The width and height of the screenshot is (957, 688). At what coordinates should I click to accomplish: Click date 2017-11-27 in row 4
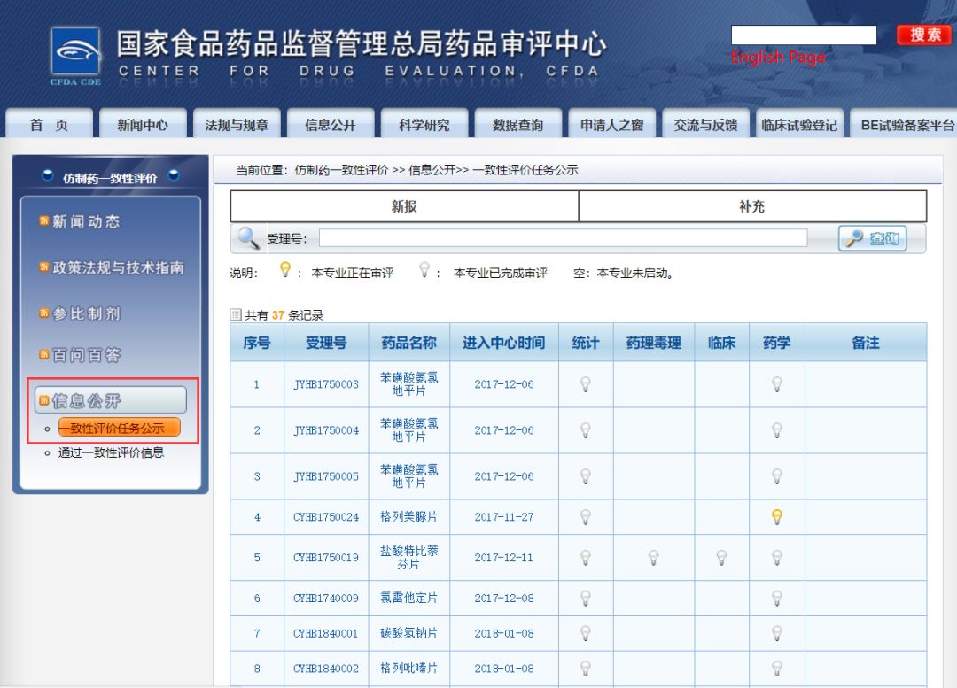(x=504, y=517)
